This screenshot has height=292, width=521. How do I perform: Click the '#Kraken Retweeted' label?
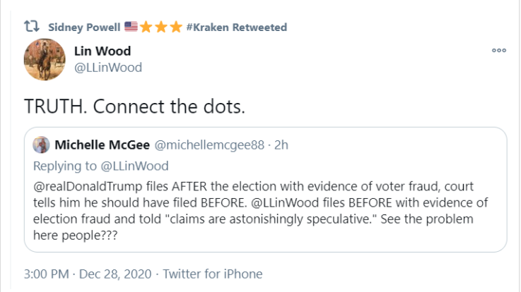(x=237, y=27)
